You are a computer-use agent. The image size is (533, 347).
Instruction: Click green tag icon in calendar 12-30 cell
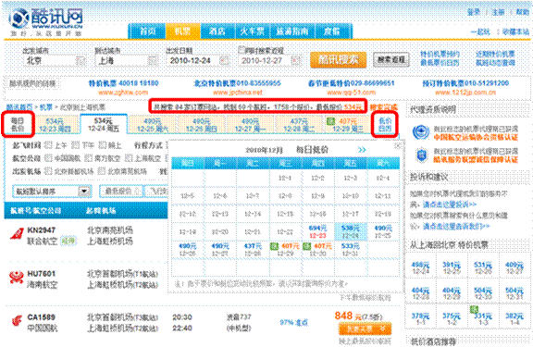[306, 246]
